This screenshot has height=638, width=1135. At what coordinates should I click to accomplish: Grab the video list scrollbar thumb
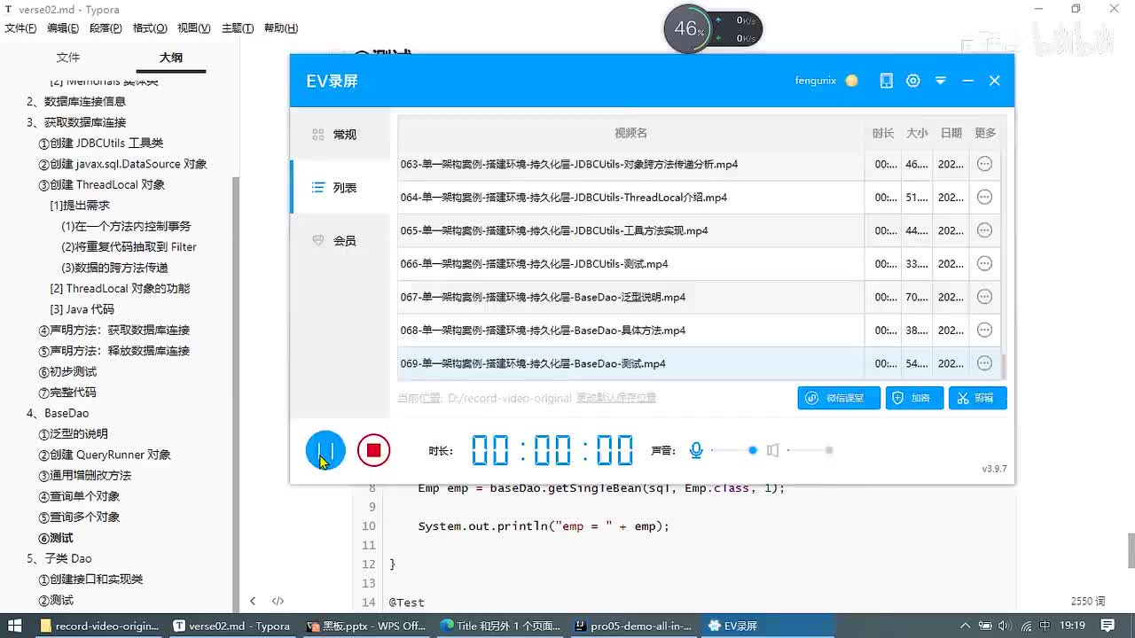tap(1004, 367)
